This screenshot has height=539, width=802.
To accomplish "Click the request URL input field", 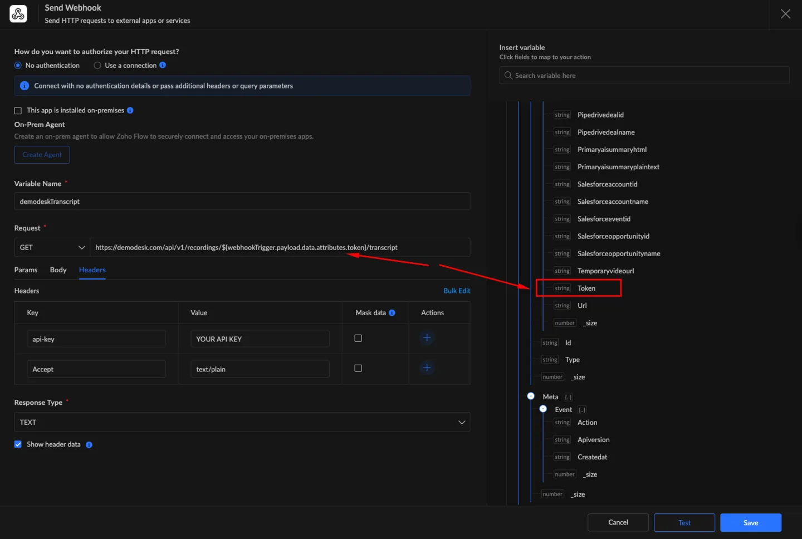I will pyautogui.click(x=280, y=247).
